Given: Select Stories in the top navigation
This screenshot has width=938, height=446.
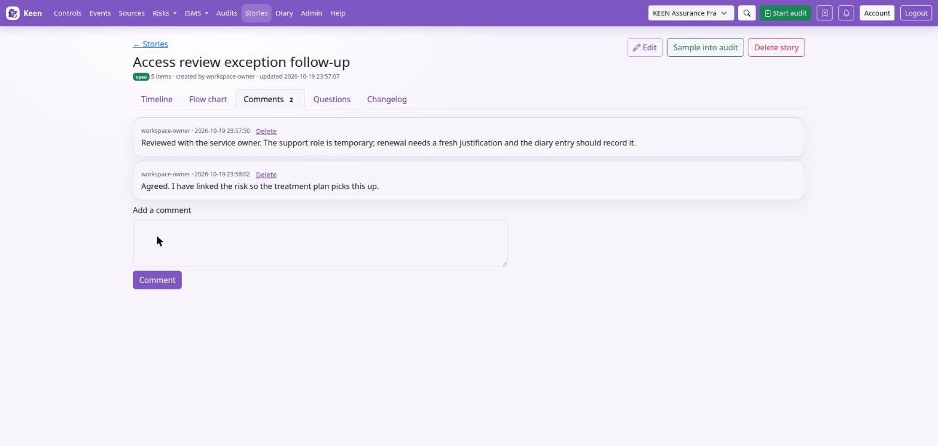Looking at the screenshot, I should 256,13.
